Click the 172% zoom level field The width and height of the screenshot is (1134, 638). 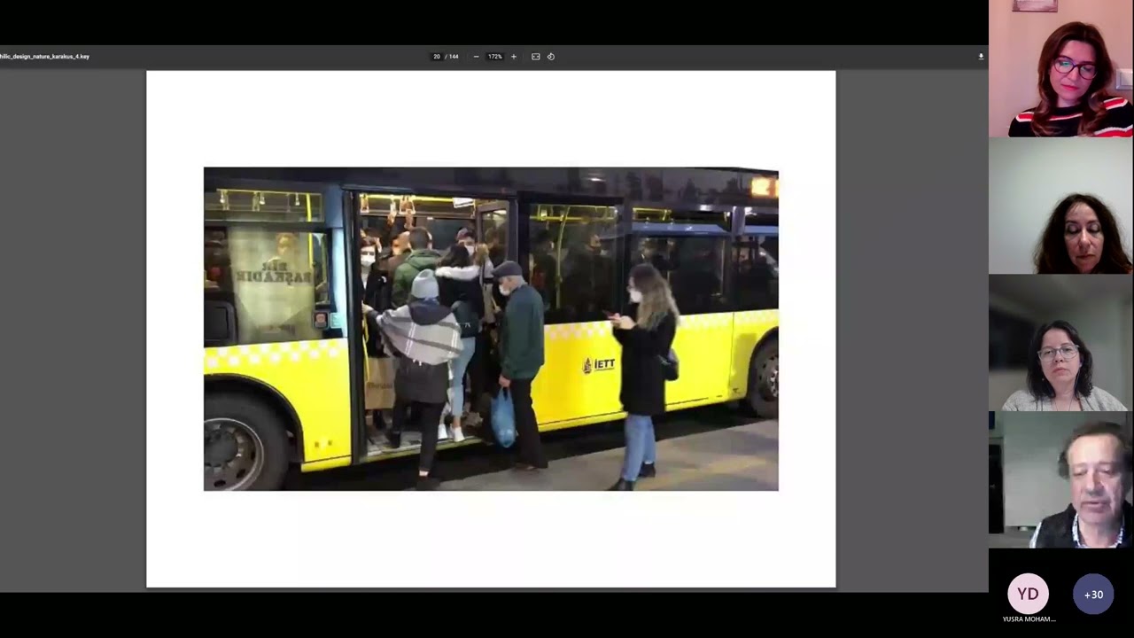[x=494, y=57]
